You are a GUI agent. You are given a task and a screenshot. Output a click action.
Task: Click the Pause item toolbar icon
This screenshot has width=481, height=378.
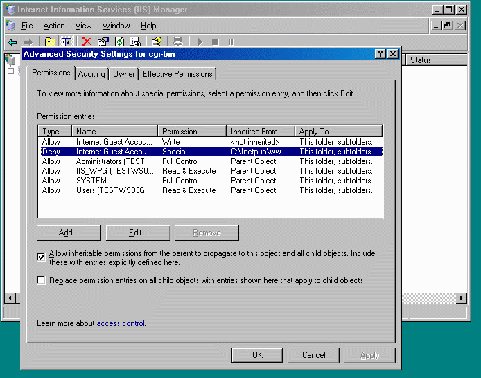231,42
